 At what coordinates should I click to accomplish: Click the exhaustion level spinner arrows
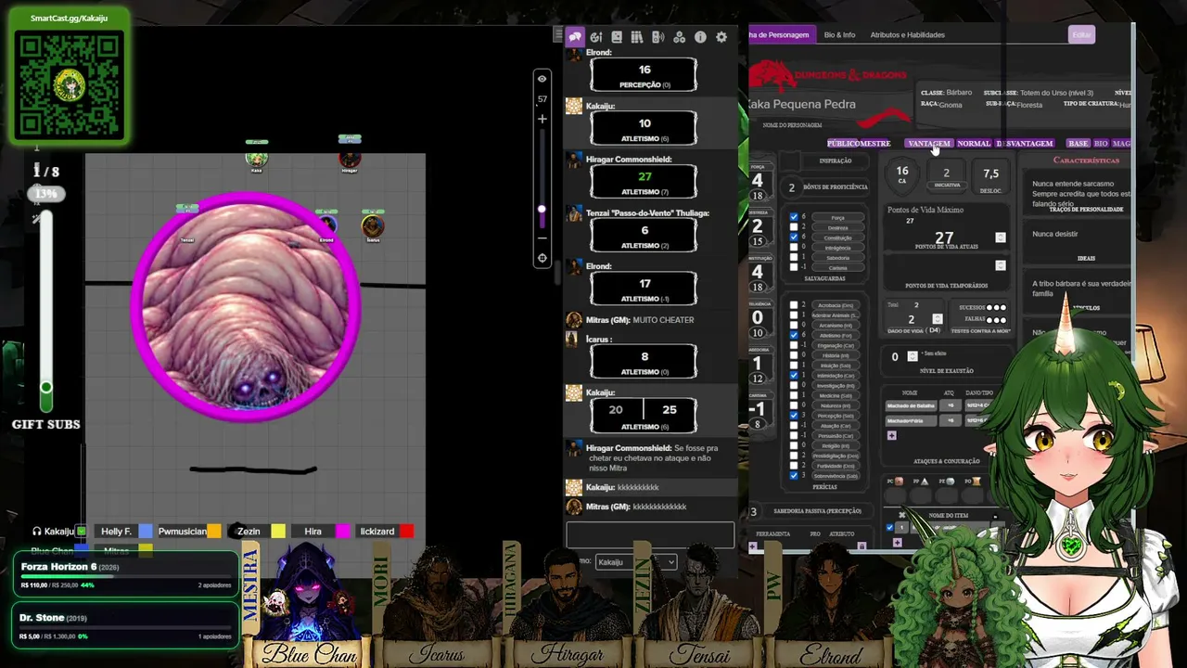(x=913, y=356)
